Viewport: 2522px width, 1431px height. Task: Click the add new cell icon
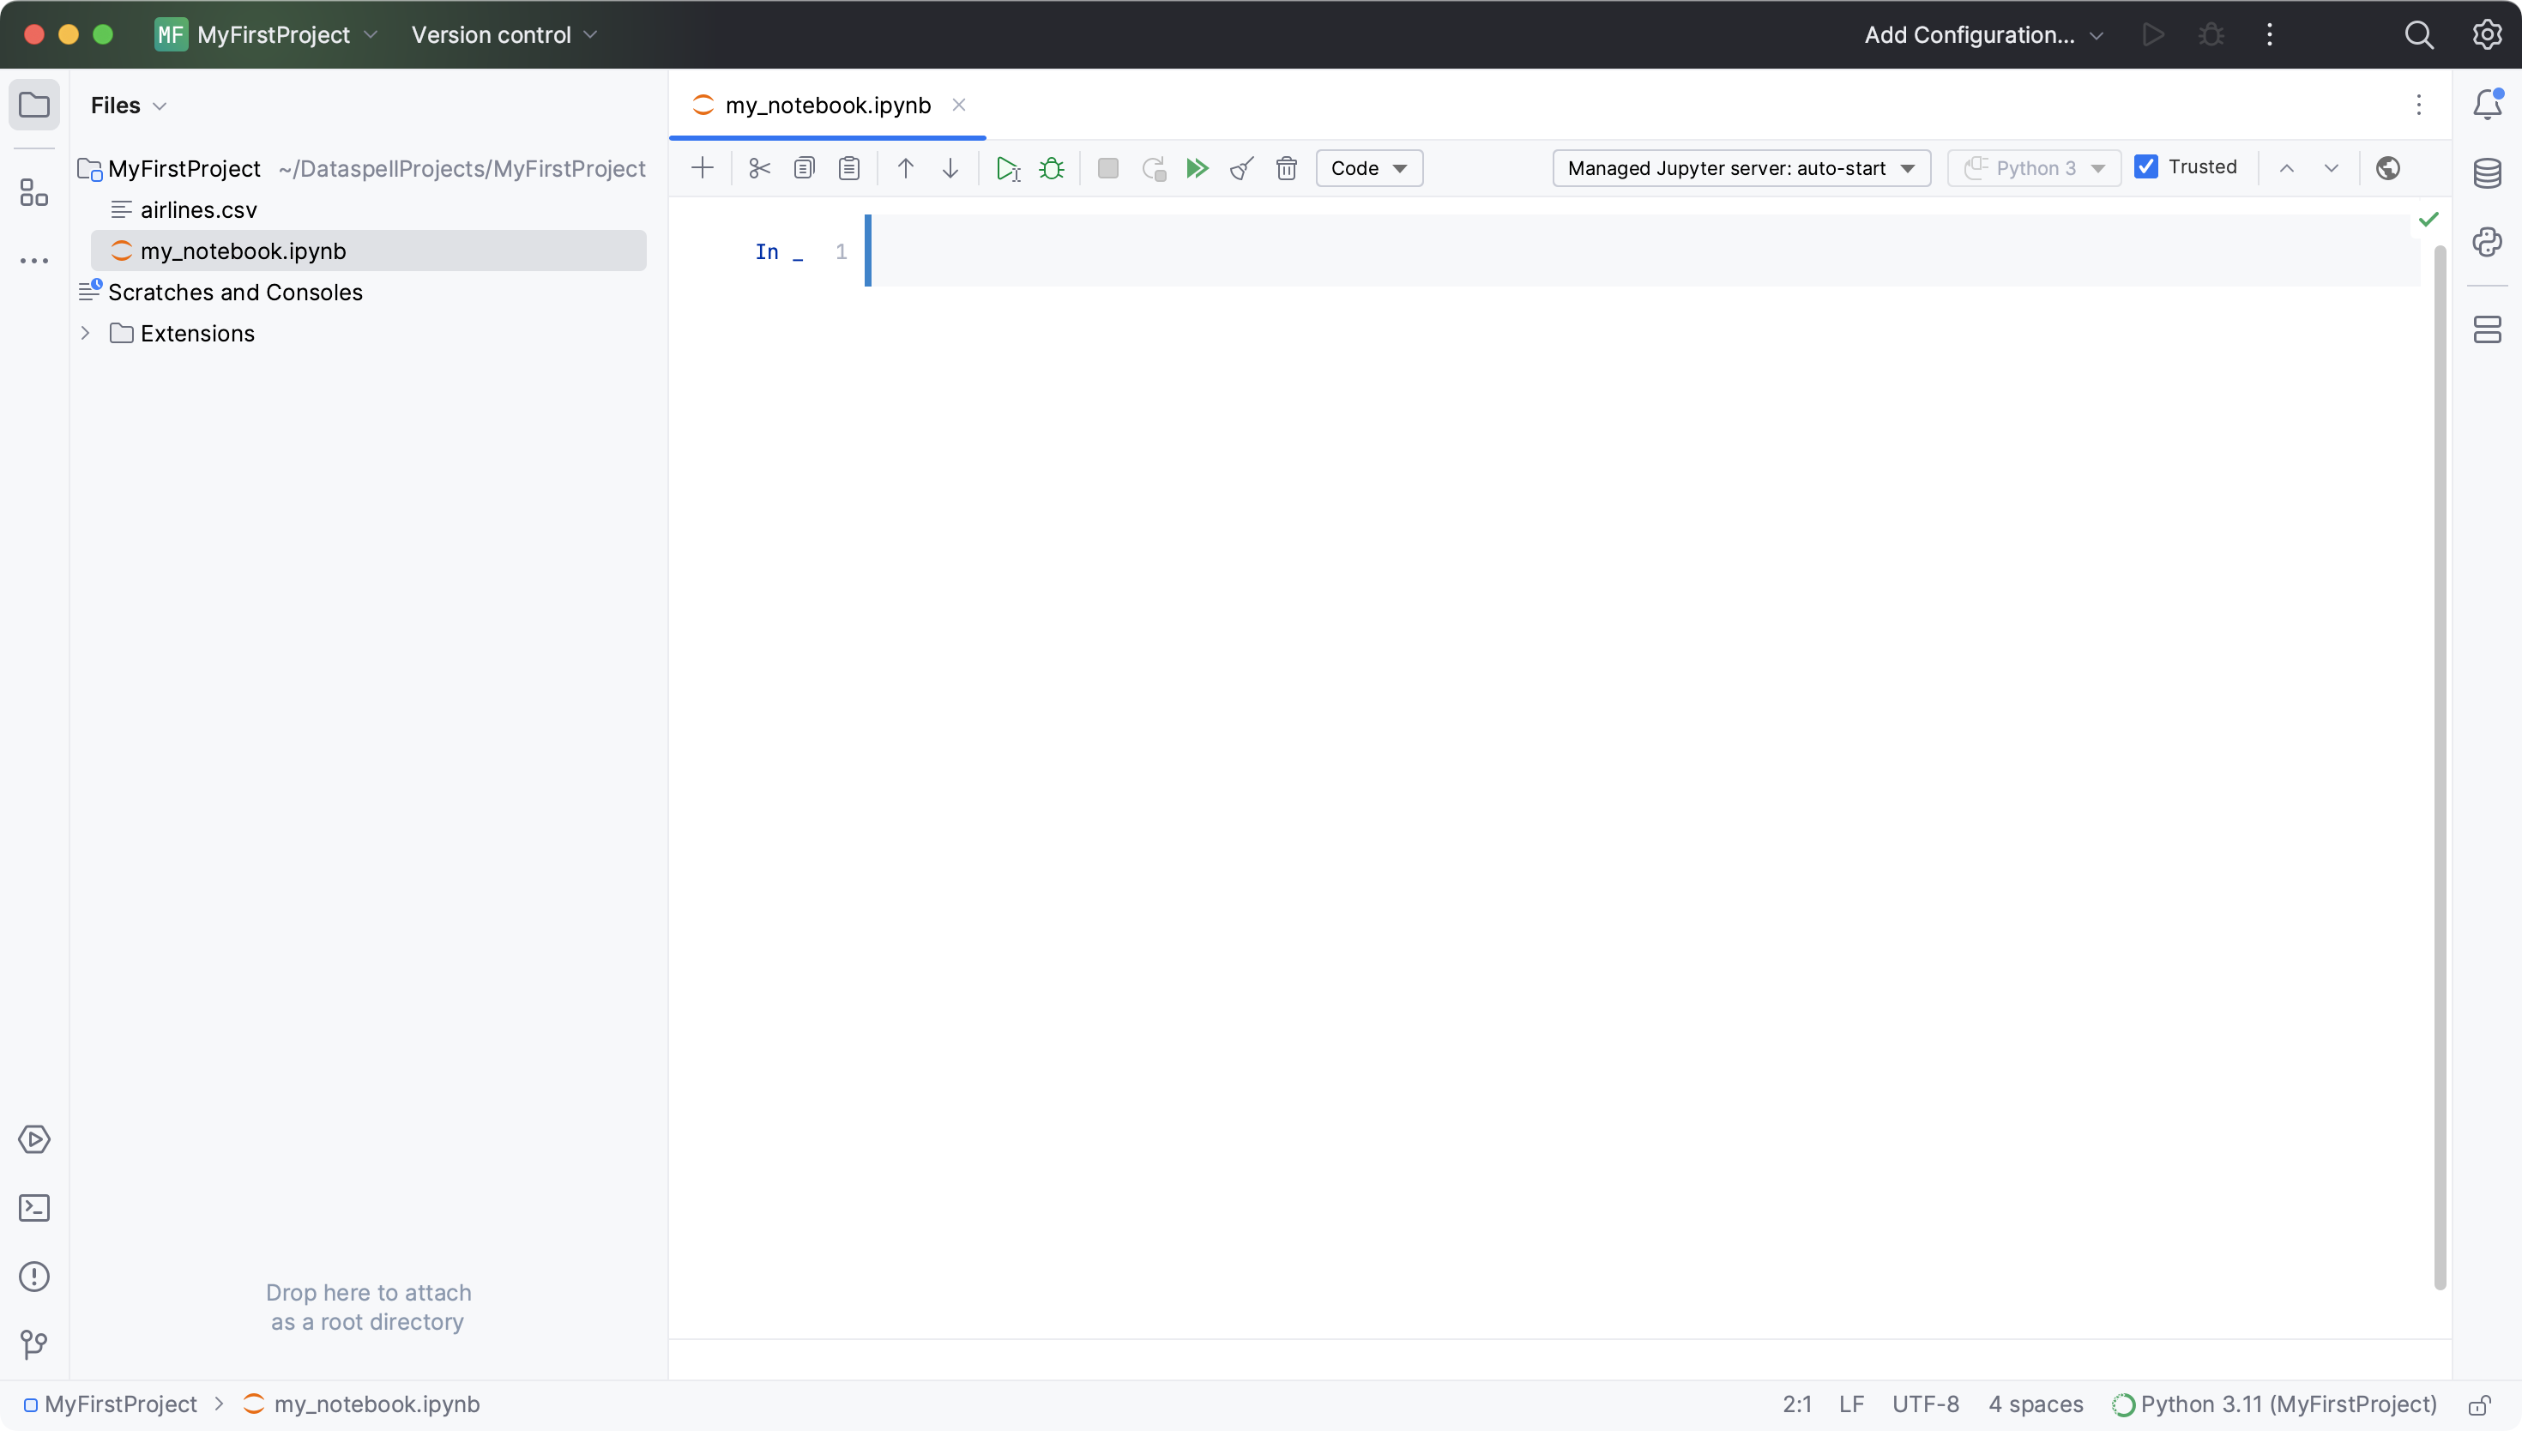pos(702,168)
